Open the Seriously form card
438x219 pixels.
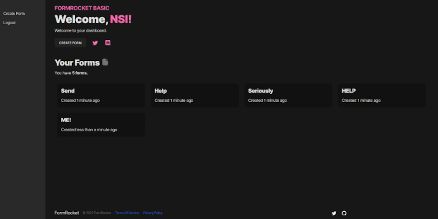(x=288, y=95)
